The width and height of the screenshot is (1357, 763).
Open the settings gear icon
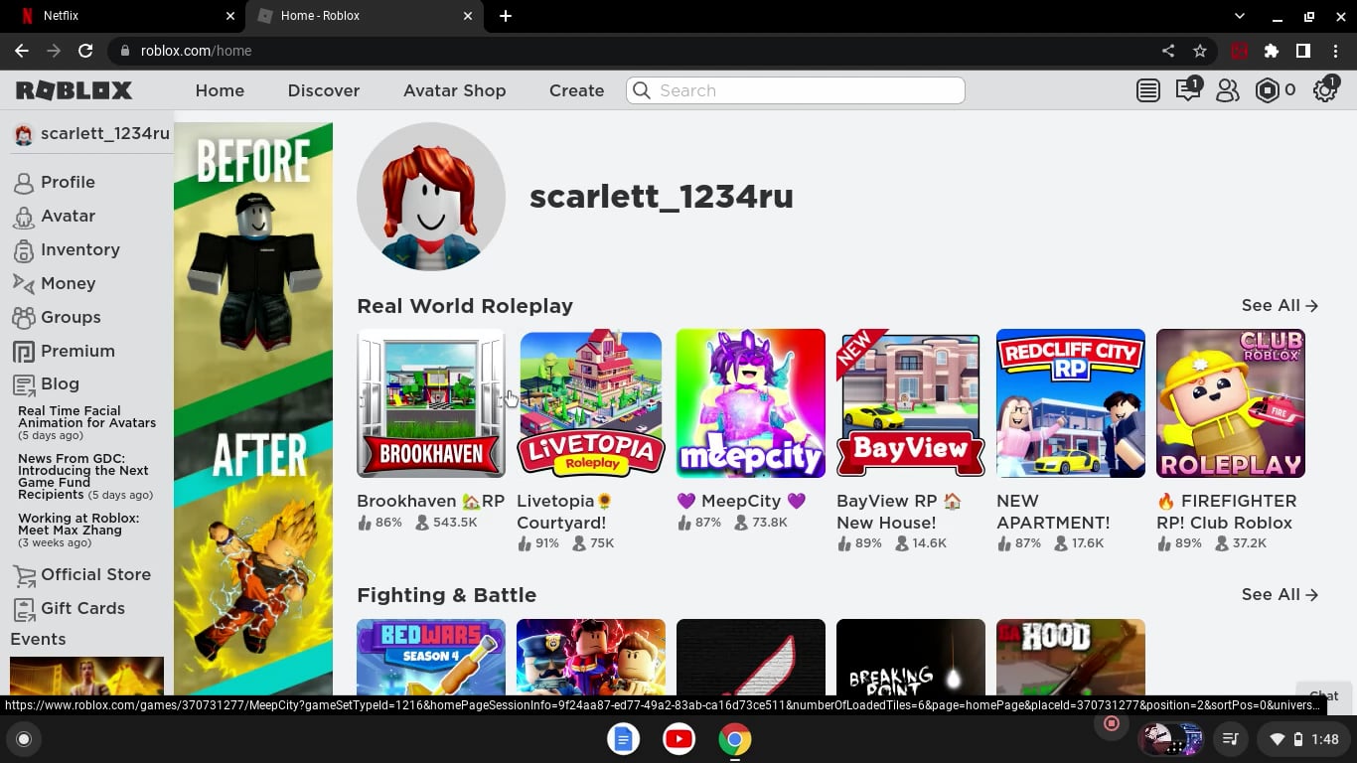pos(1325,89)
